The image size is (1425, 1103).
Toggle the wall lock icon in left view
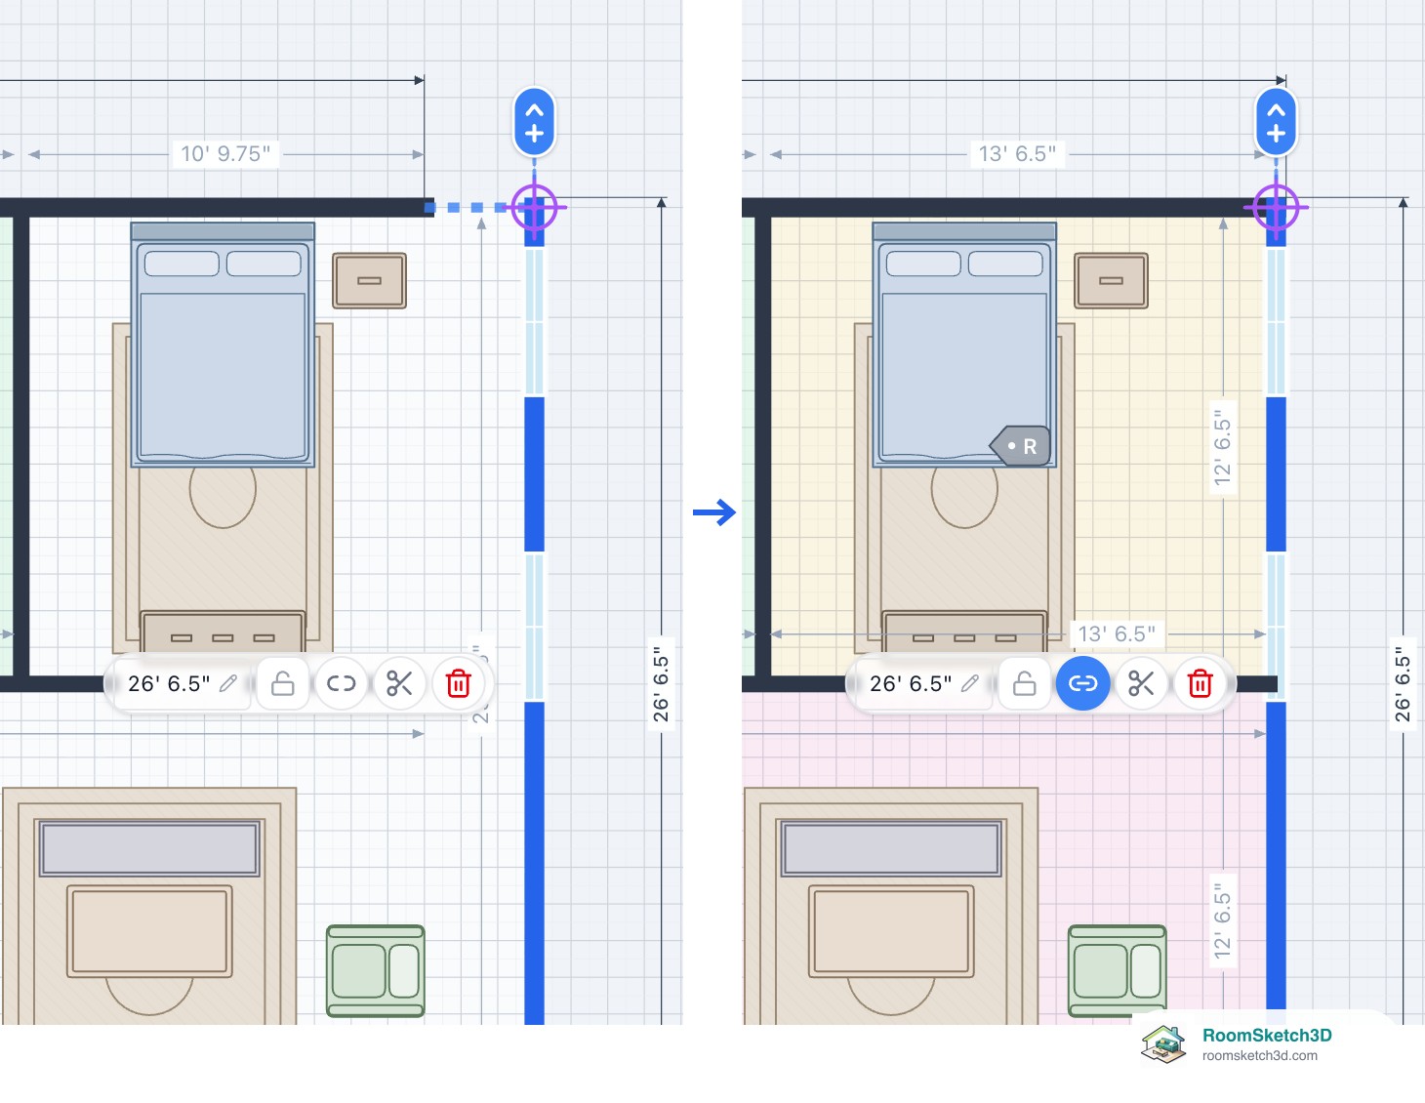[282, 683]
